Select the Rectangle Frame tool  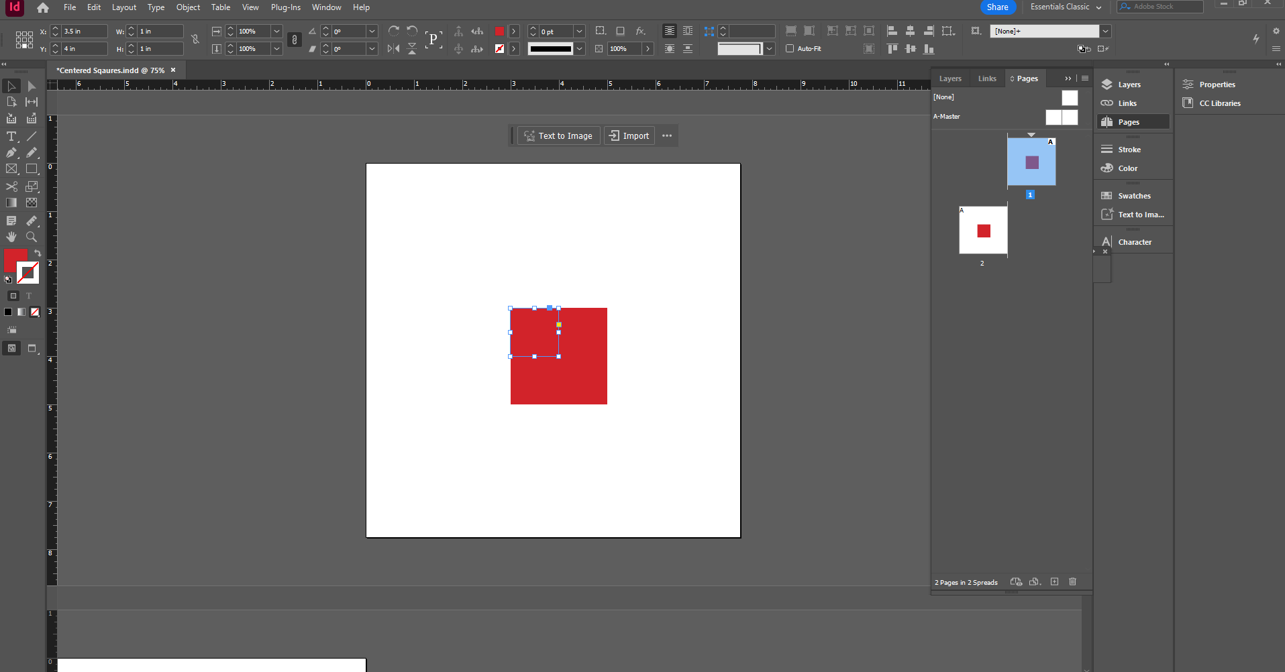click(x=11, y=169)
